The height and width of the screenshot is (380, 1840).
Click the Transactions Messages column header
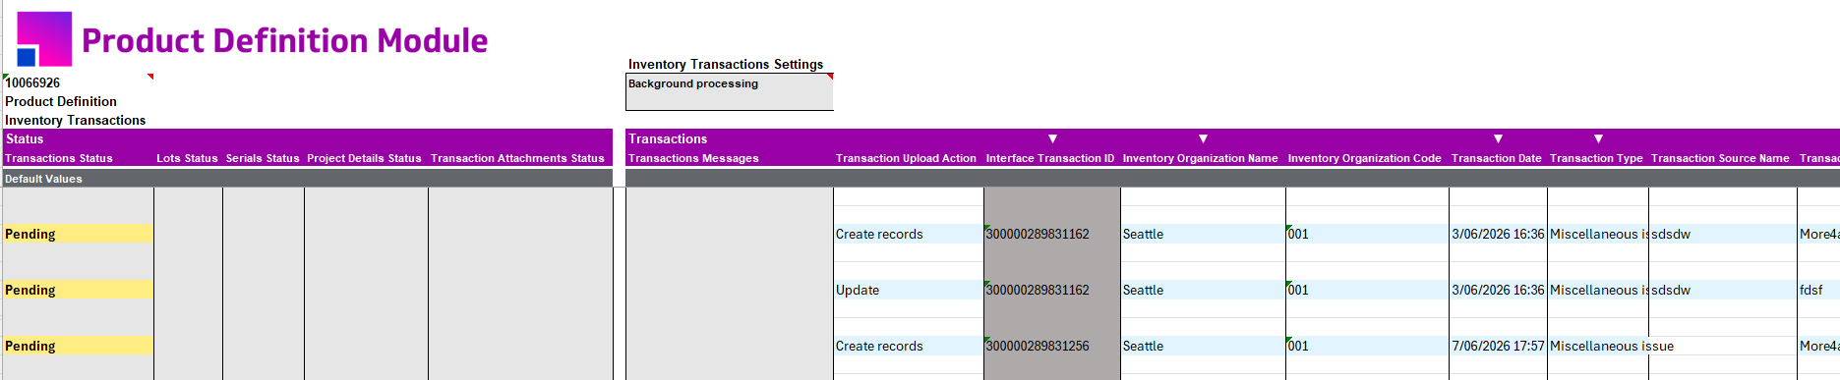click(x=693, y=158)
